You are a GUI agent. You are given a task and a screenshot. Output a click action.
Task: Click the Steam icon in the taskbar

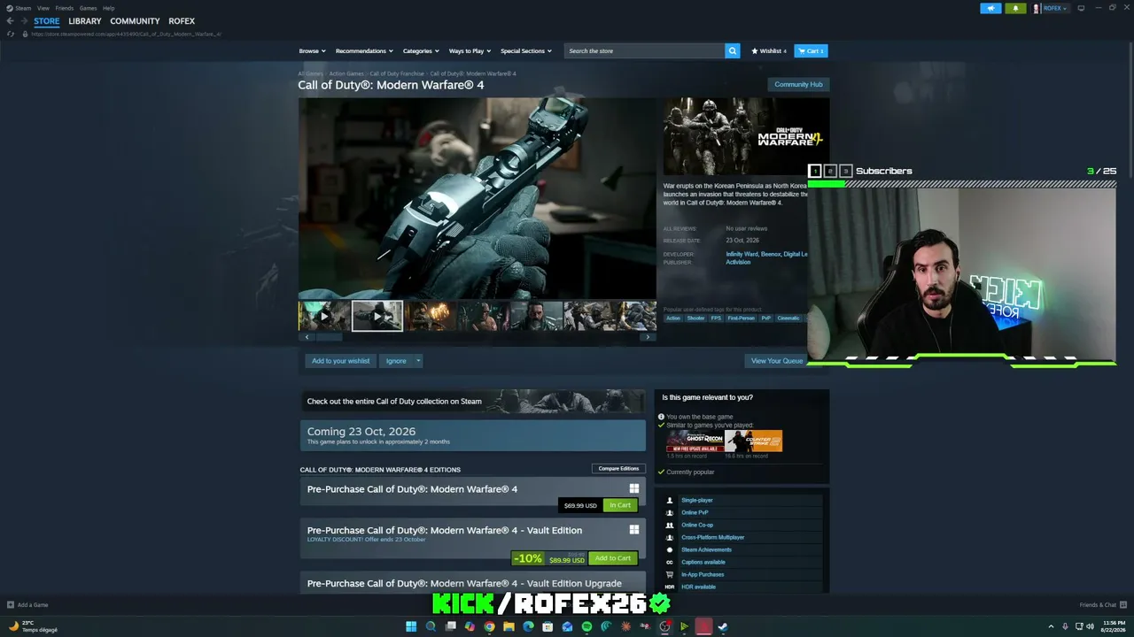coord(723,626)
